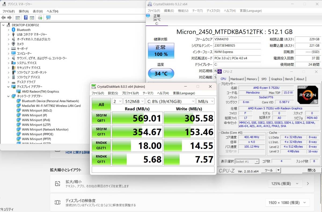Click the AMD Radeon(TM) Graphics adapter icon
The height and width of the screenshot is (212, 322).
coord(19,92)
